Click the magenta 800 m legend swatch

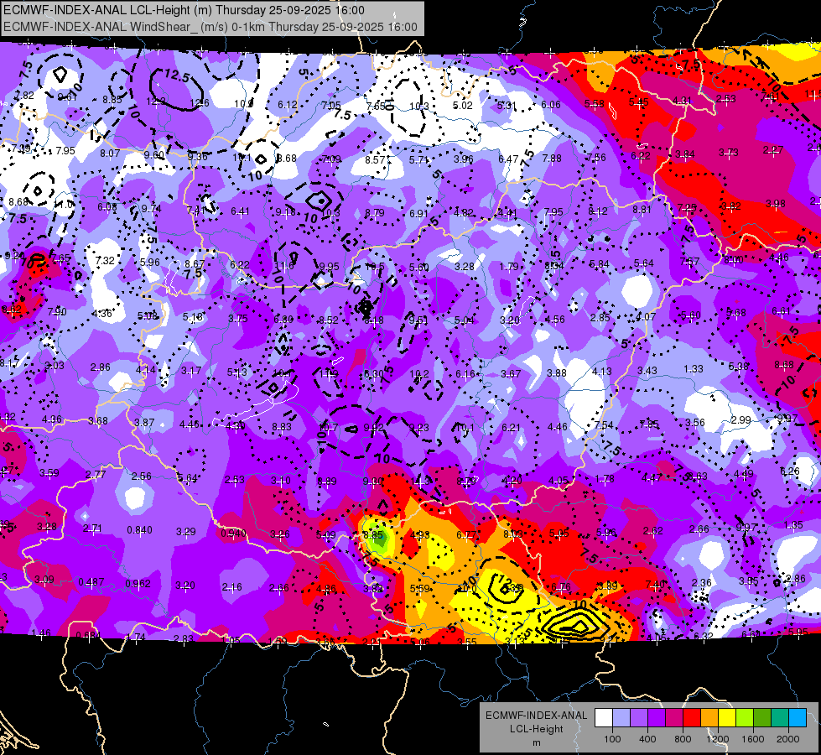tap(674, 718)
